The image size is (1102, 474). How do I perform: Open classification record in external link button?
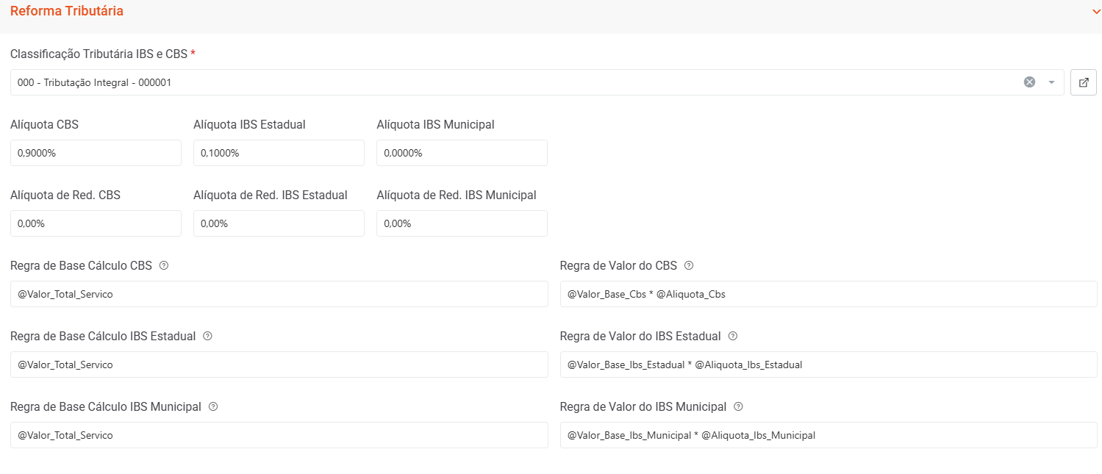click(x=1084, y=82)
